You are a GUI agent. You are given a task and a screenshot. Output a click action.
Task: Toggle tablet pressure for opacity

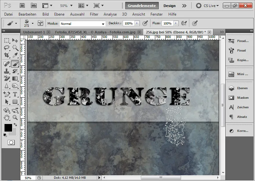(x=145, y=23)
